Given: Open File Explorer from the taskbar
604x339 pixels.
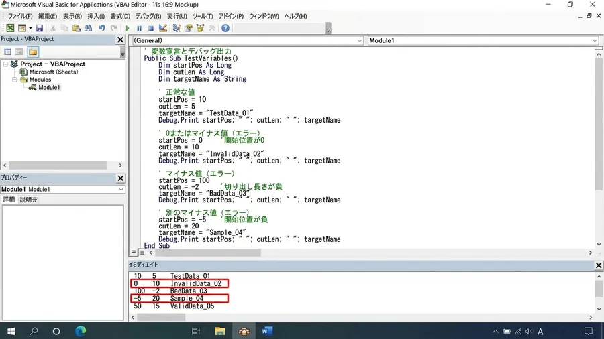Looking at the screenshot, I should point(220,331).
